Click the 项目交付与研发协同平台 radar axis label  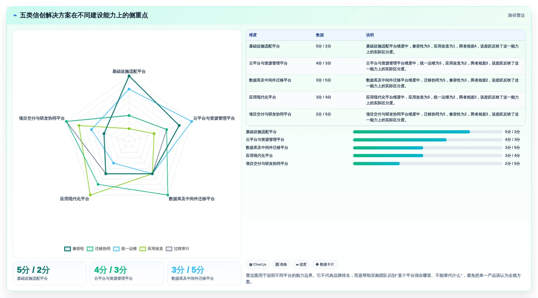click(x=42, y=118)
